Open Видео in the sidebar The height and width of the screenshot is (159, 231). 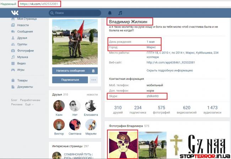tap(21, 64)
